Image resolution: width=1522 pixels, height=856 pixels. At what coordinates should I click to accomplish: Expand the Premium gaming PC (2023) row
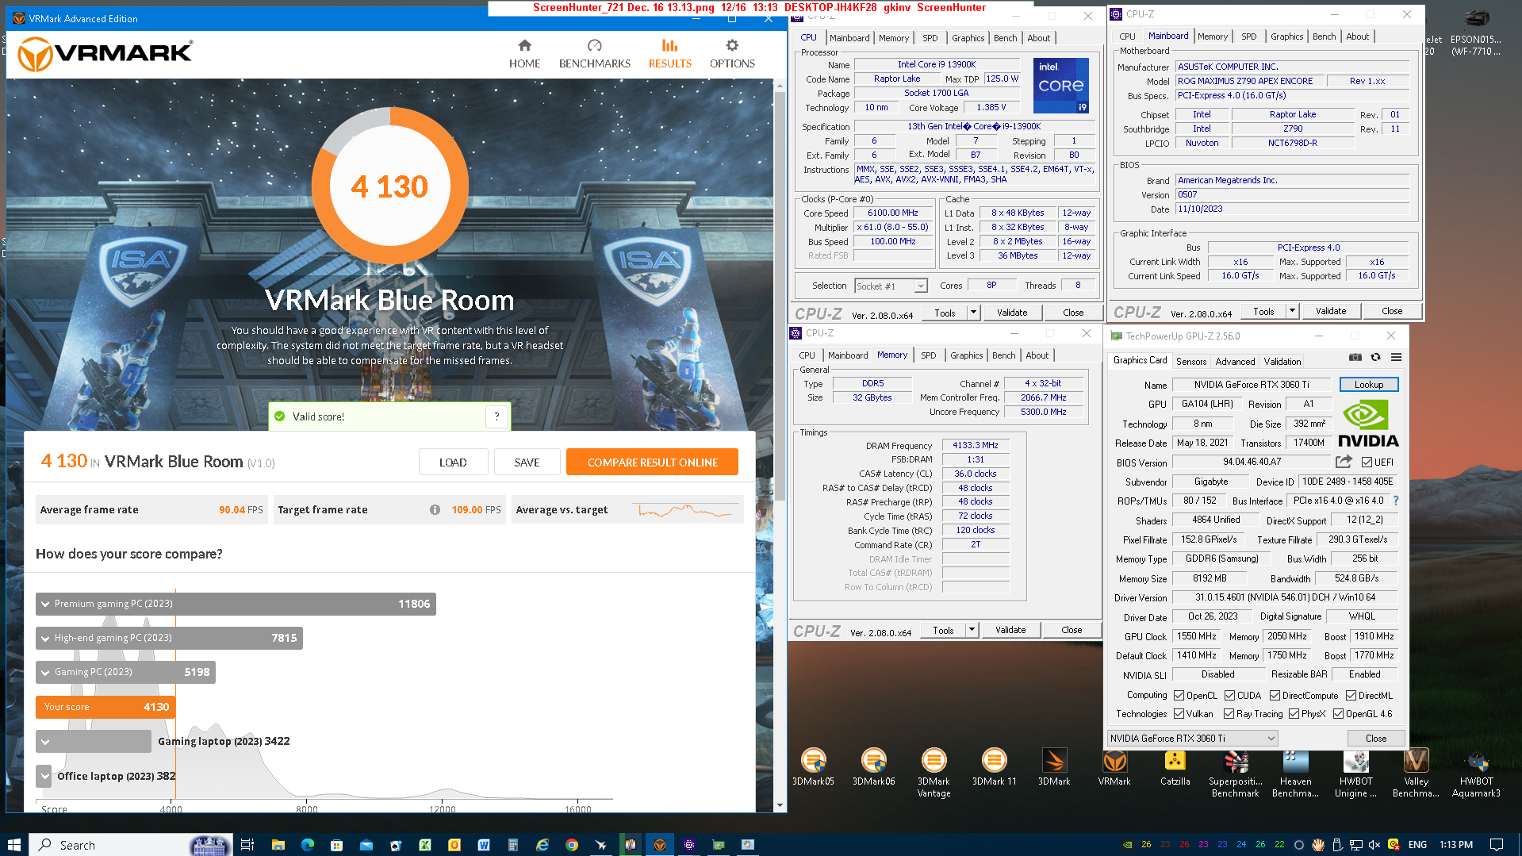[236, 604]
